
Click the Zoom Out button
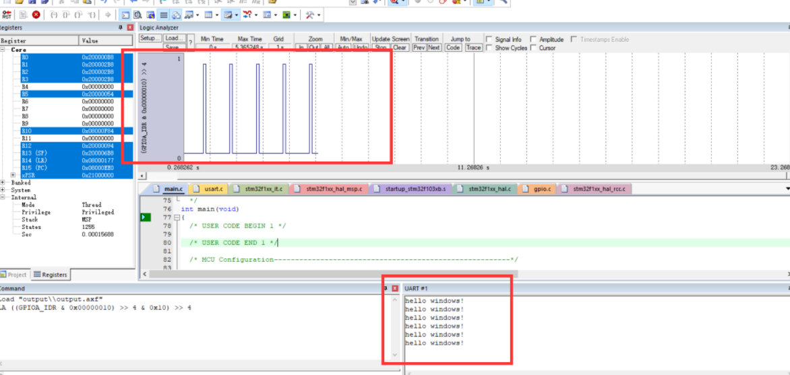point(314,47)
